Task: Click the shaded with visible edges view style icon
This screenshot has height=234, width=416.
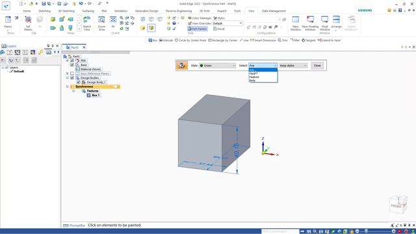Action: click(x=151, y=28)
